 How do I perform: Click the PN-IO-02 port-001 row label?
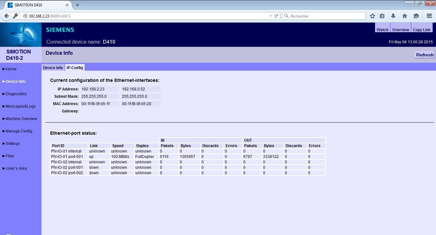tap(67, 167)
